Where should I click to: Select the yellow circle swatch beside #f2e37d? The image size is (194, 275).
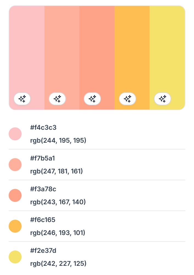pyautogui.click(x=15, y=257)
